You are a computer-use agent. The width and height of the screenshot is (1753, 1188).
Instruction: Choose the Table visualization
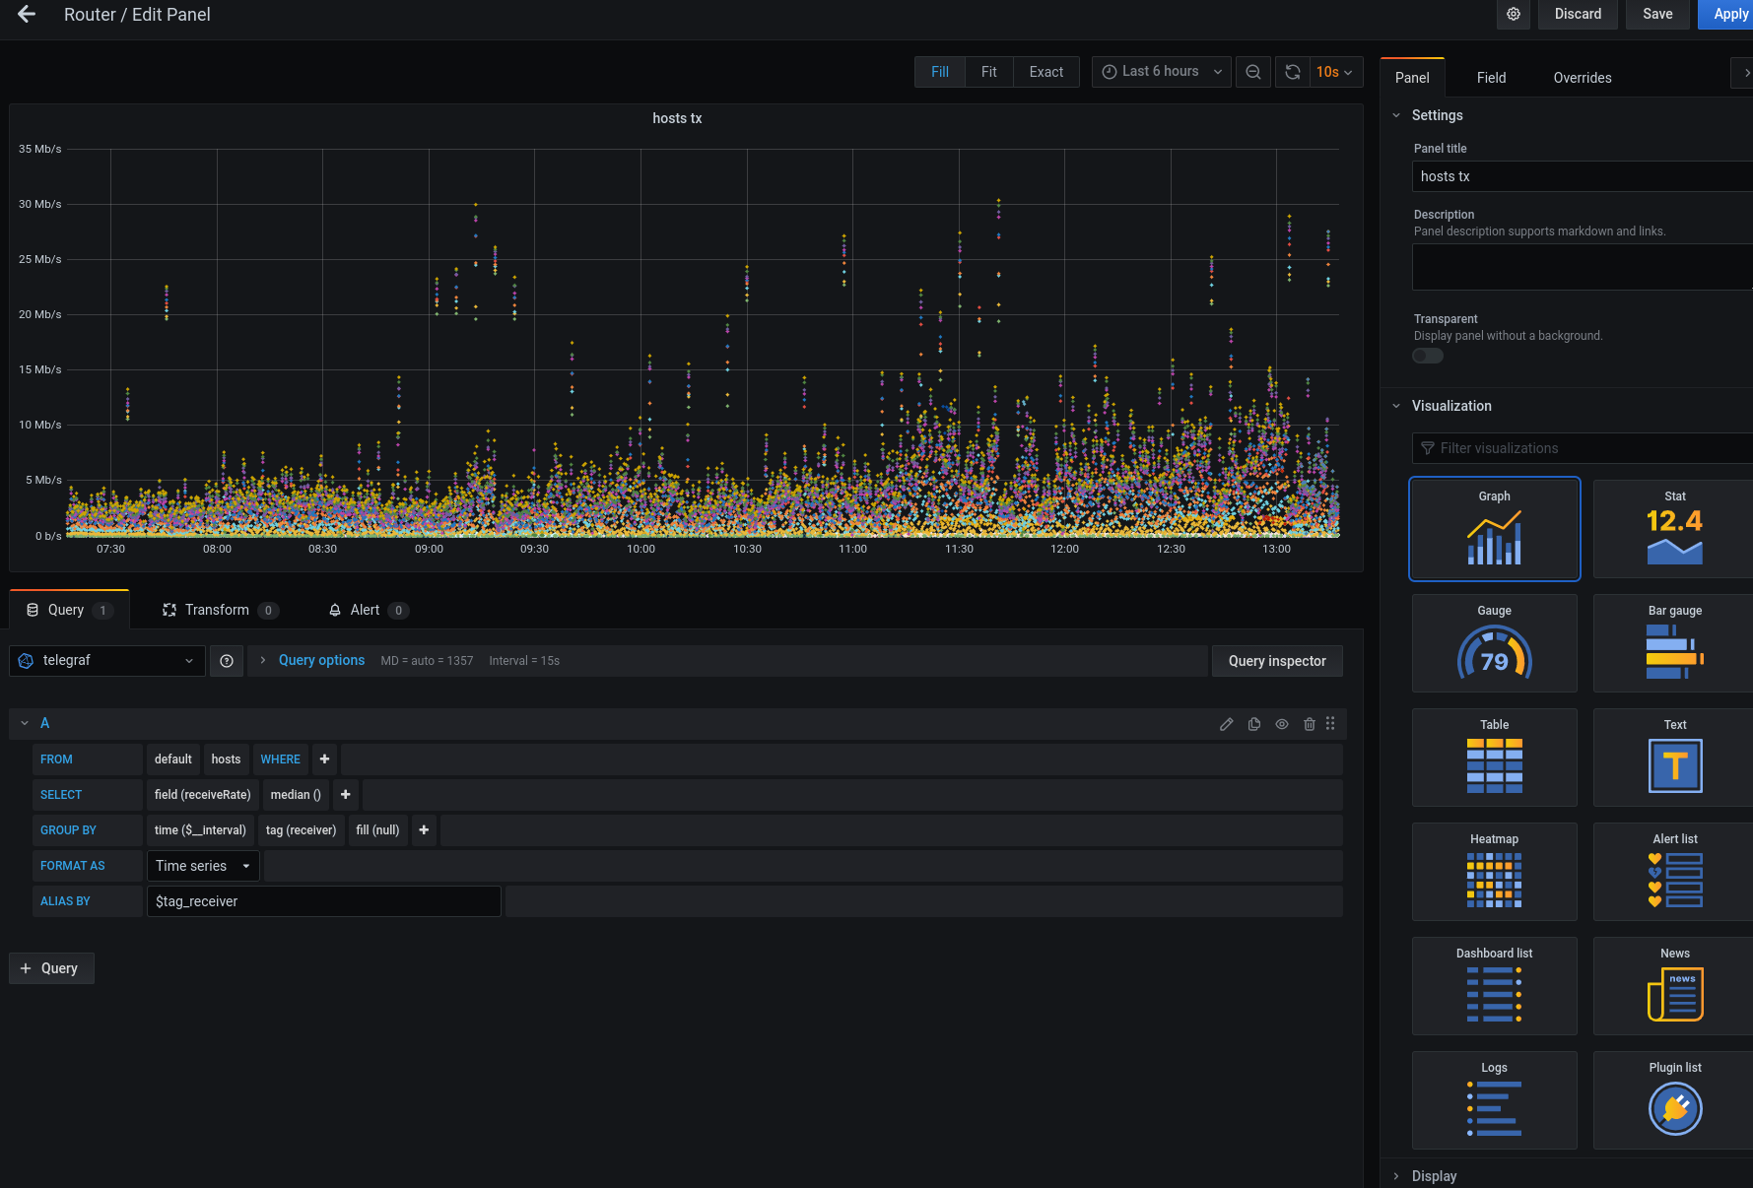[1494, 758]
